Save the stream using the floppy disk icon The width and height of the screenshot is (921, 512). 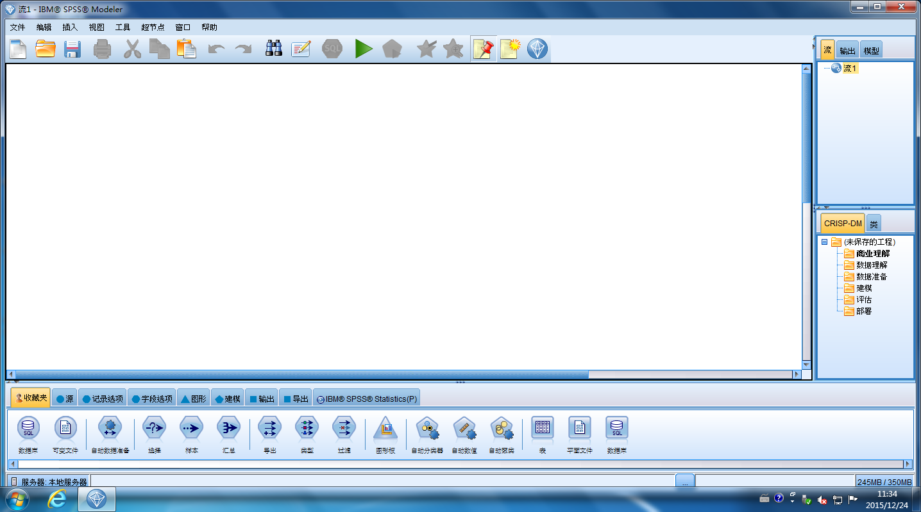point(72,49)
